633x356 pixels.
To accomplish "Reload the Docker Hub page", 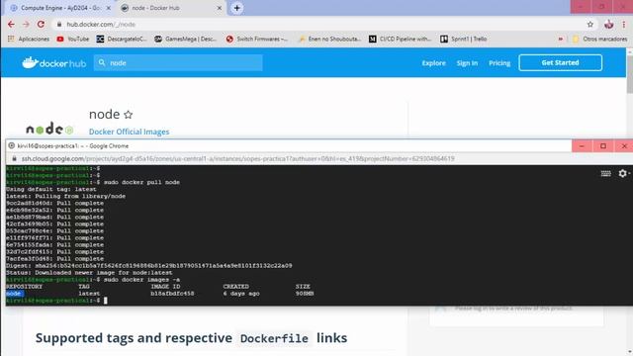I will pyautogui.click(x=41, y=24).
